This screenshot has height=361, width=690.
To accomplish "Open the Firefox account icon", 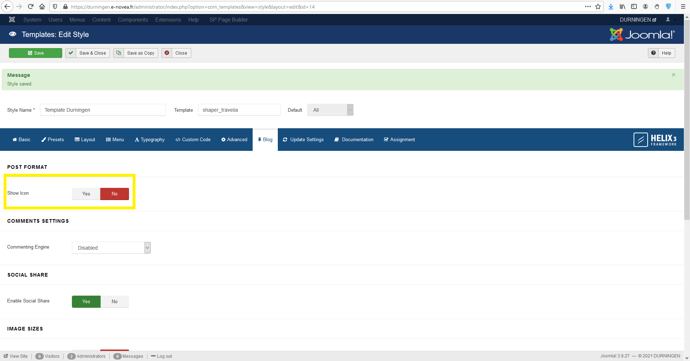I will pos(645,6).
